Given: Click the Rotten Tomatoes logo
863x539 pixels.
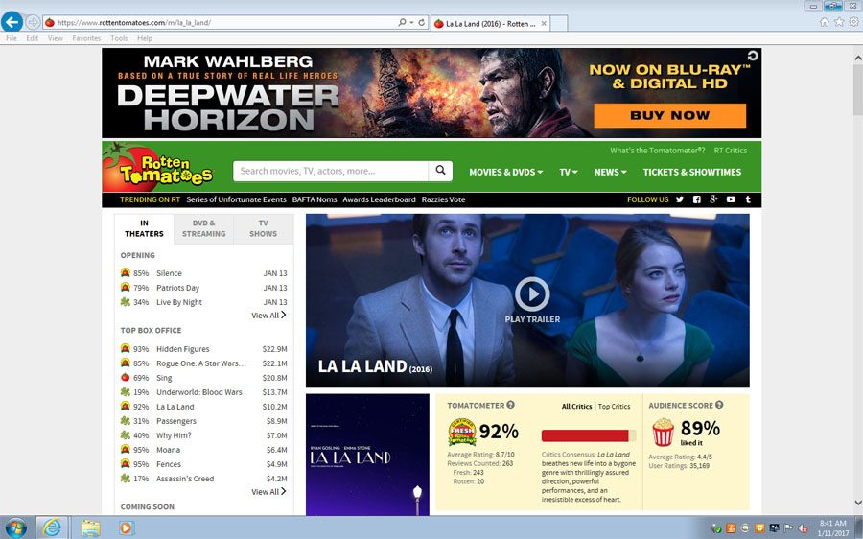Looking at the screenshot, I should pos(158,167).
